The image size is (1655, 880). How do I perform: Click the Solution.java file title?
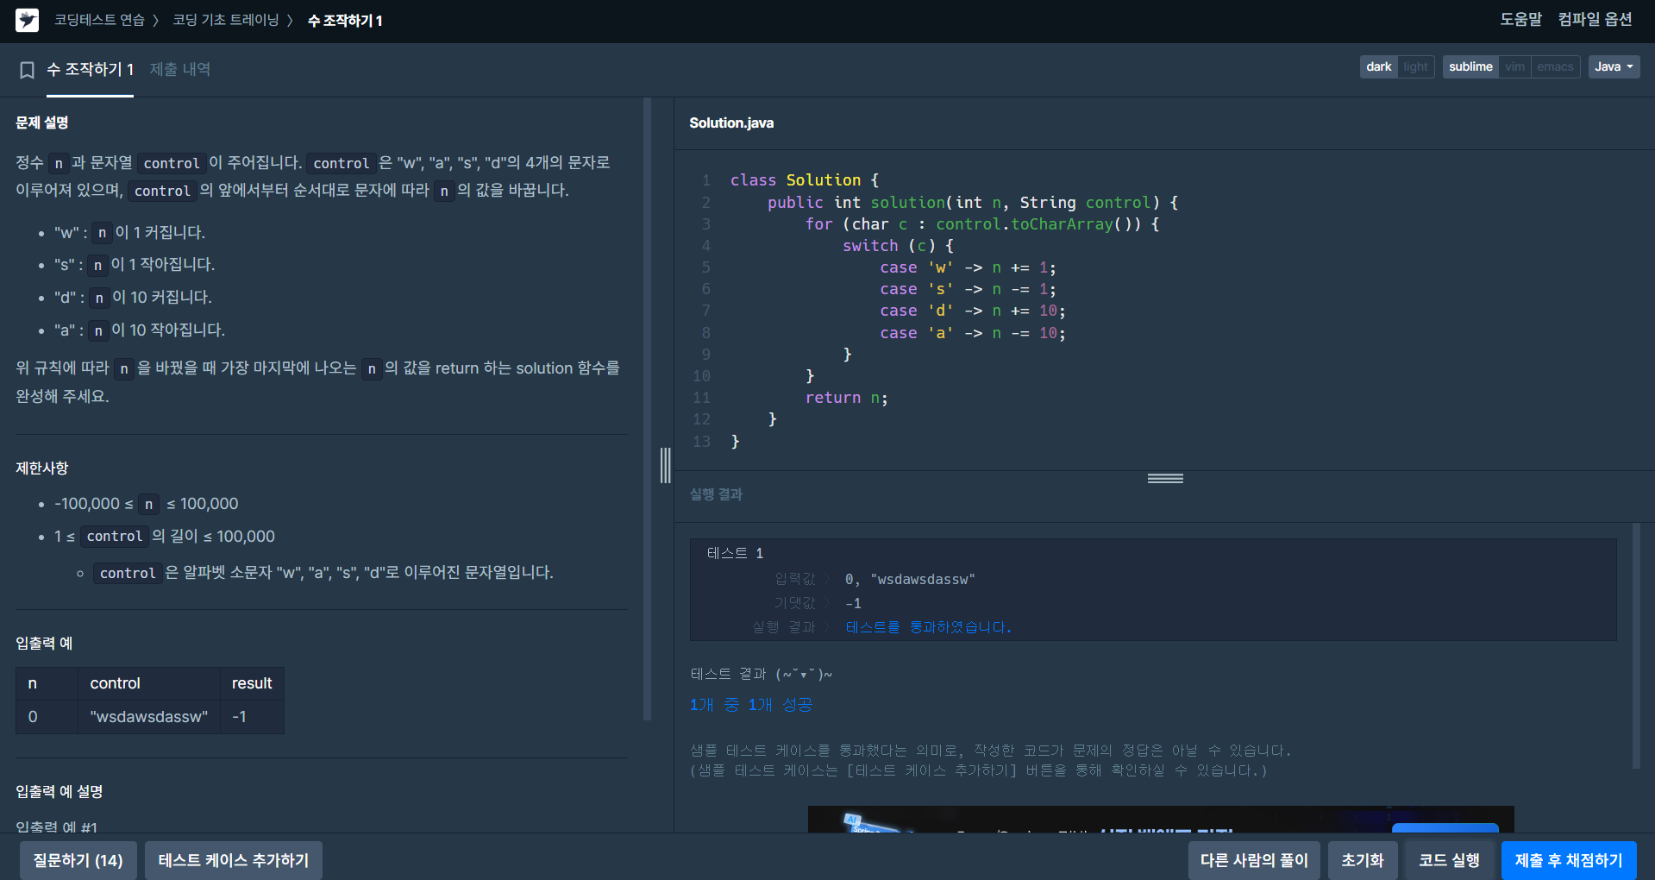[731, 123]
